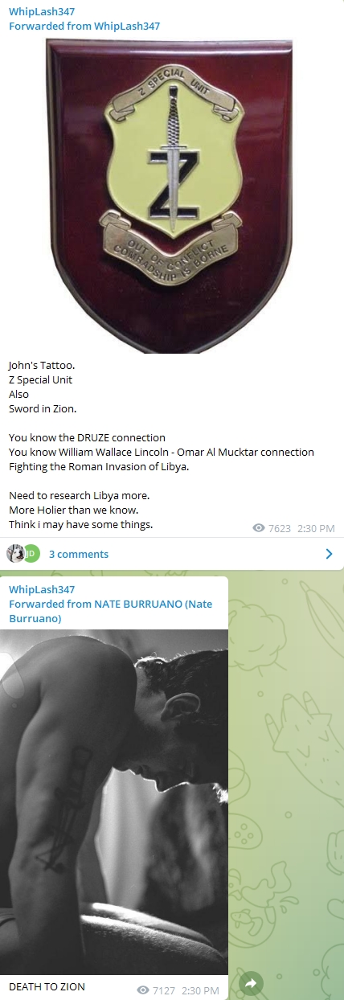The width and height of the screenshot is (344, 1000).
Task: Open the comments chevron arrow
Action: tap(328, 554)
